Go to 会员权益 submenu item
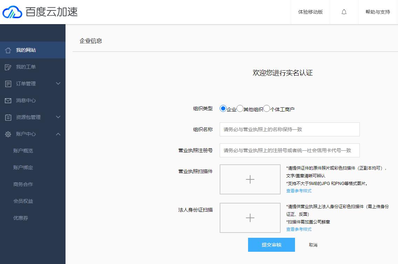 coord(23,201)
